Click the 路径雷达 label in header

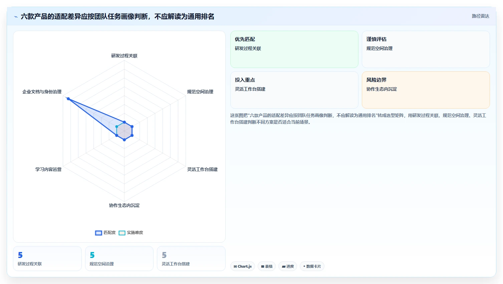480,16
